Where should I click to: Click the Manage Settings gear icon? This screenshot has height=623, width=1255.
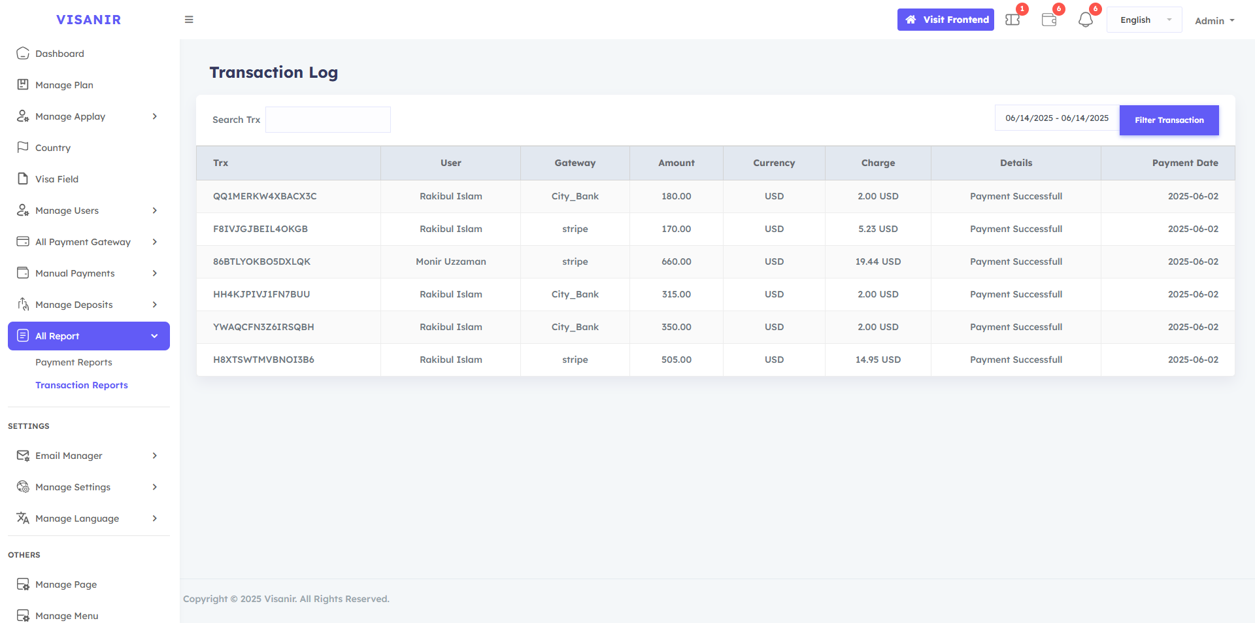pos(23,486)
